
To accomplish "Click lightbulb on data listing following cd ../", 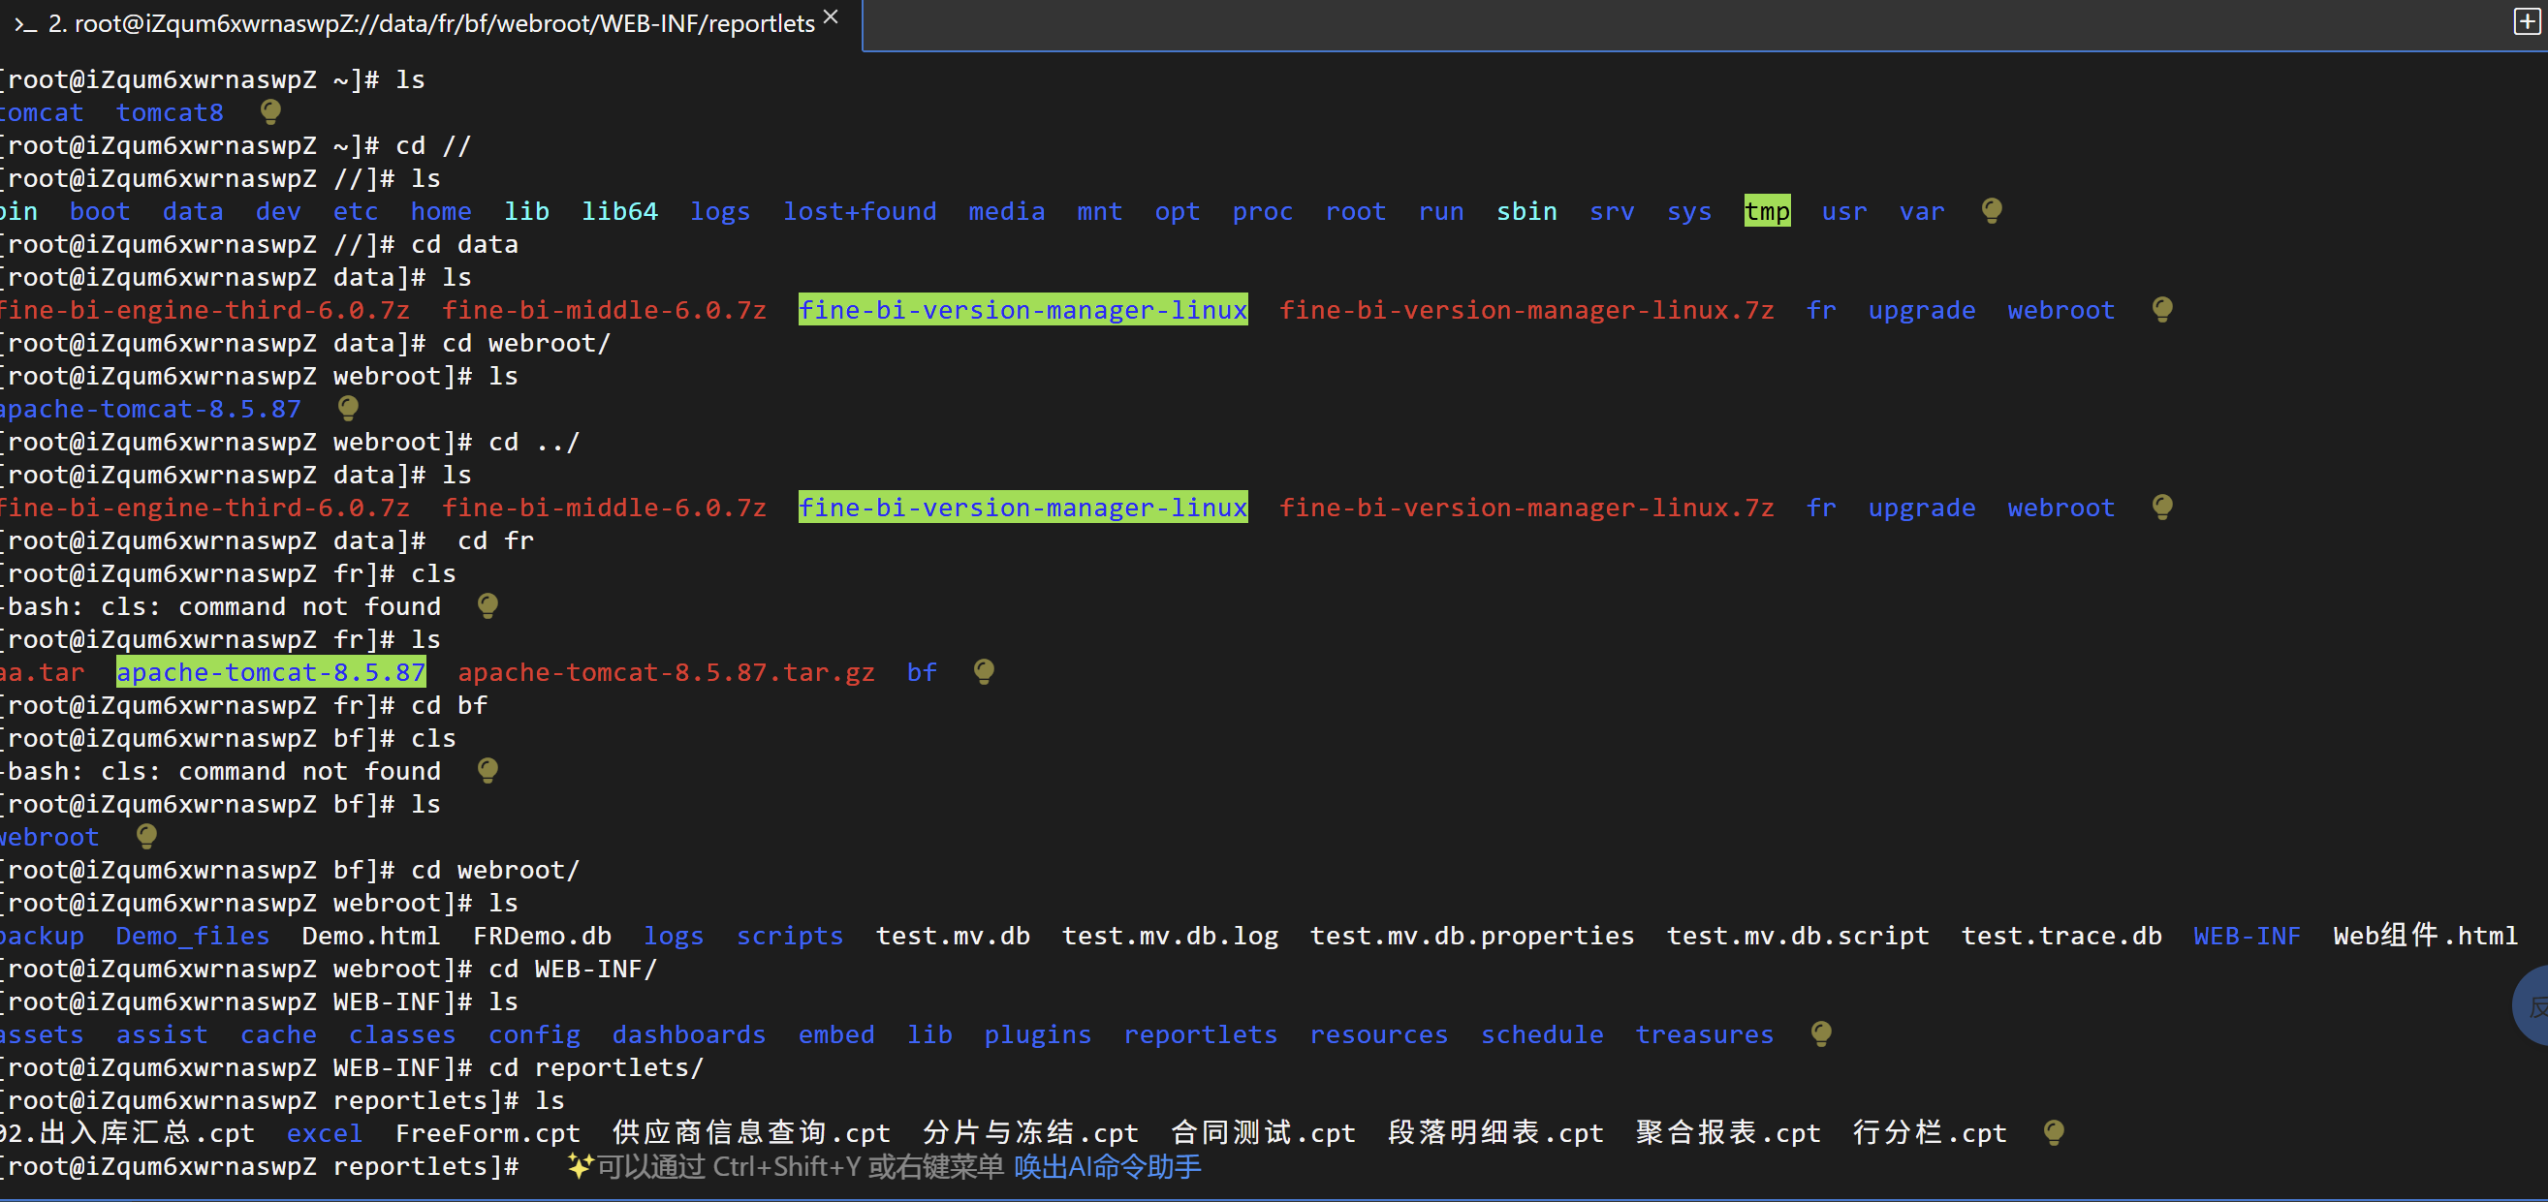I will (2163, 508).
